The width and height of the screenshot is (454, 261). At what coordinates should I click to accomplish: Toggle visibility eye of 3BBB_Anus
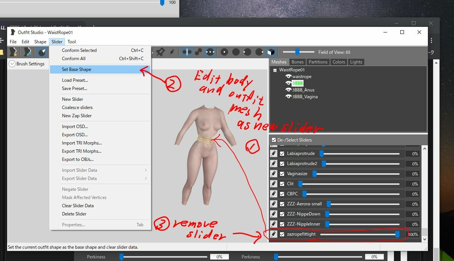(x=288, y=90)
